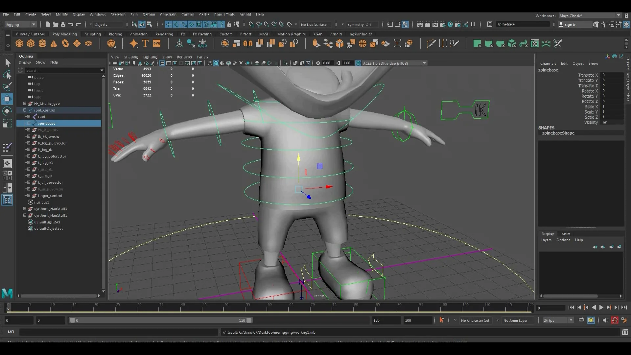This screenshot has height=355, width=631.
Task: Click go to start of playback range
Action: click(x=571, y=308)
